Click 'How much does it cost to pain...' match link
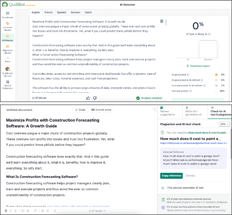This screenshot has height=215, width=232. 208,133
